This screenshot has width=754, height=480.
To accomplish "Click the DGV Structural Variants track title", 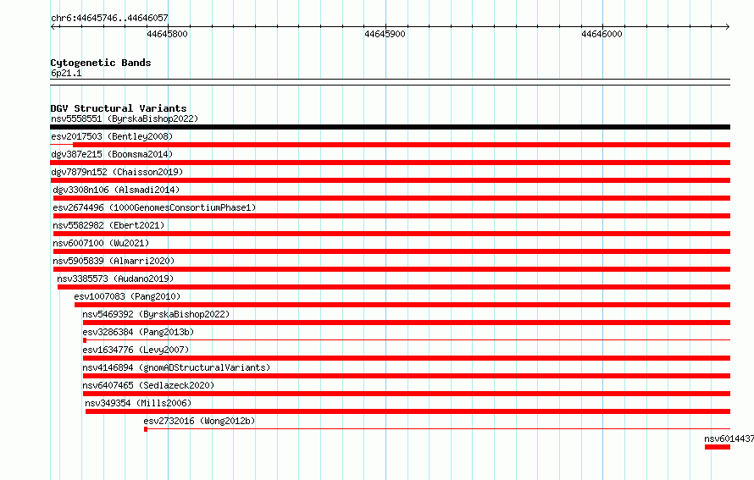I will click(x=119, y=108).
